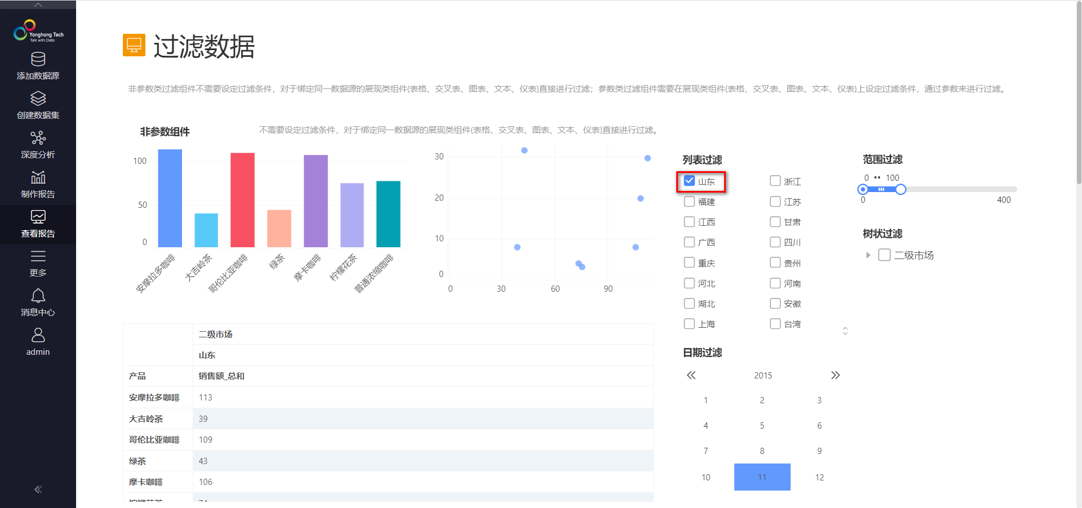1082x508 pixels.
Task: Select month 8 in date filter
Action: click(x=762, y=451)
